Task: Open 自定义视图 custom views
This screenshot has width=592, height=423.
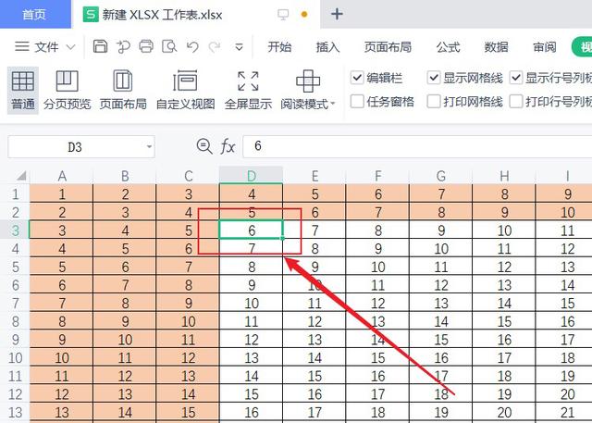Action: click(x=185, y=91)
